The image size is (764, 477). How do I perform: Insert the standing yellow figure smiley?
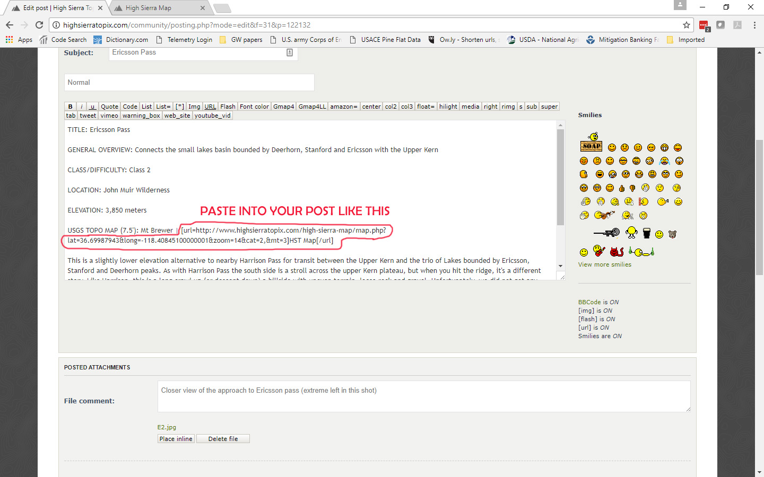pos(631,232)
